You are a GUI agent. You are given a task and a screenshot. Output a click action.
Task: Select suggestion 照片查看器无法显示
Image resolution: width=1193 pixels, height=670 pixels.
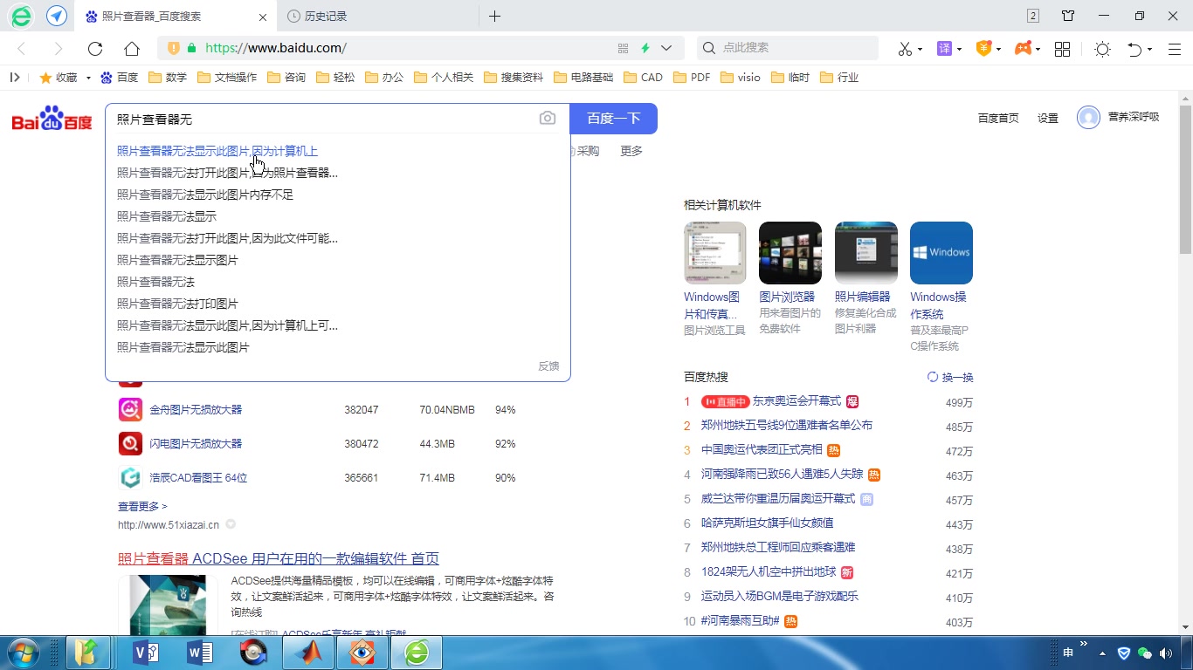(x=167, y=216)
